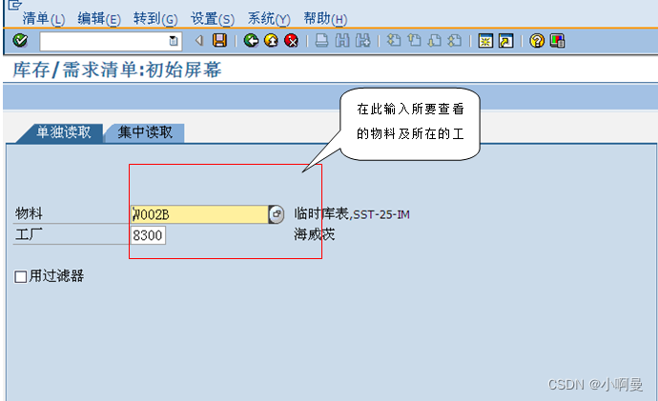The height and width of the screenshot is (401, 658).
Task: Click the Create Shortcut icon
Action: pyautogui.click(x=506, y=41)
